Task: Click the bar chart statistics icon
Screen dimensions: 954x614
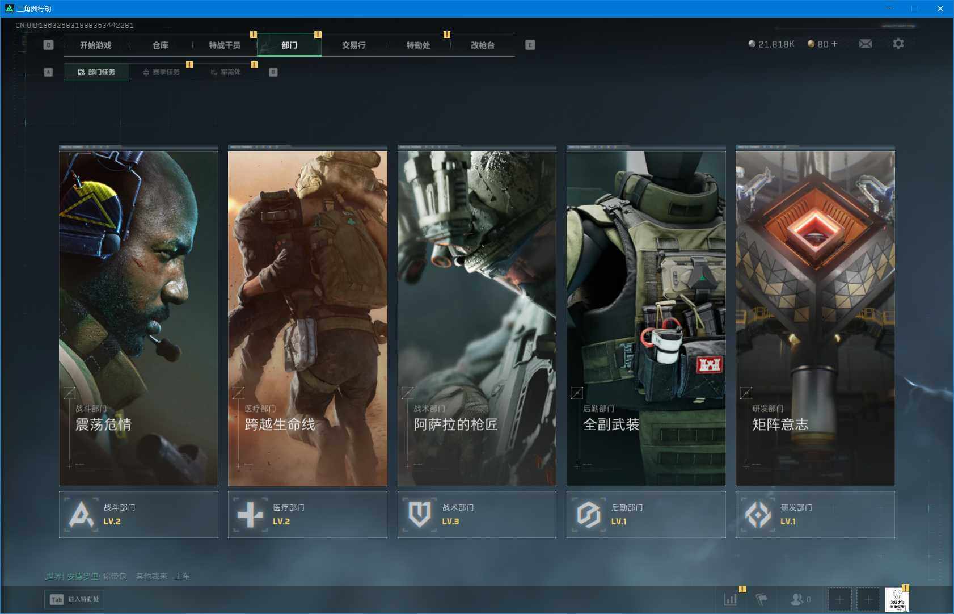Action: click(731, 599)
